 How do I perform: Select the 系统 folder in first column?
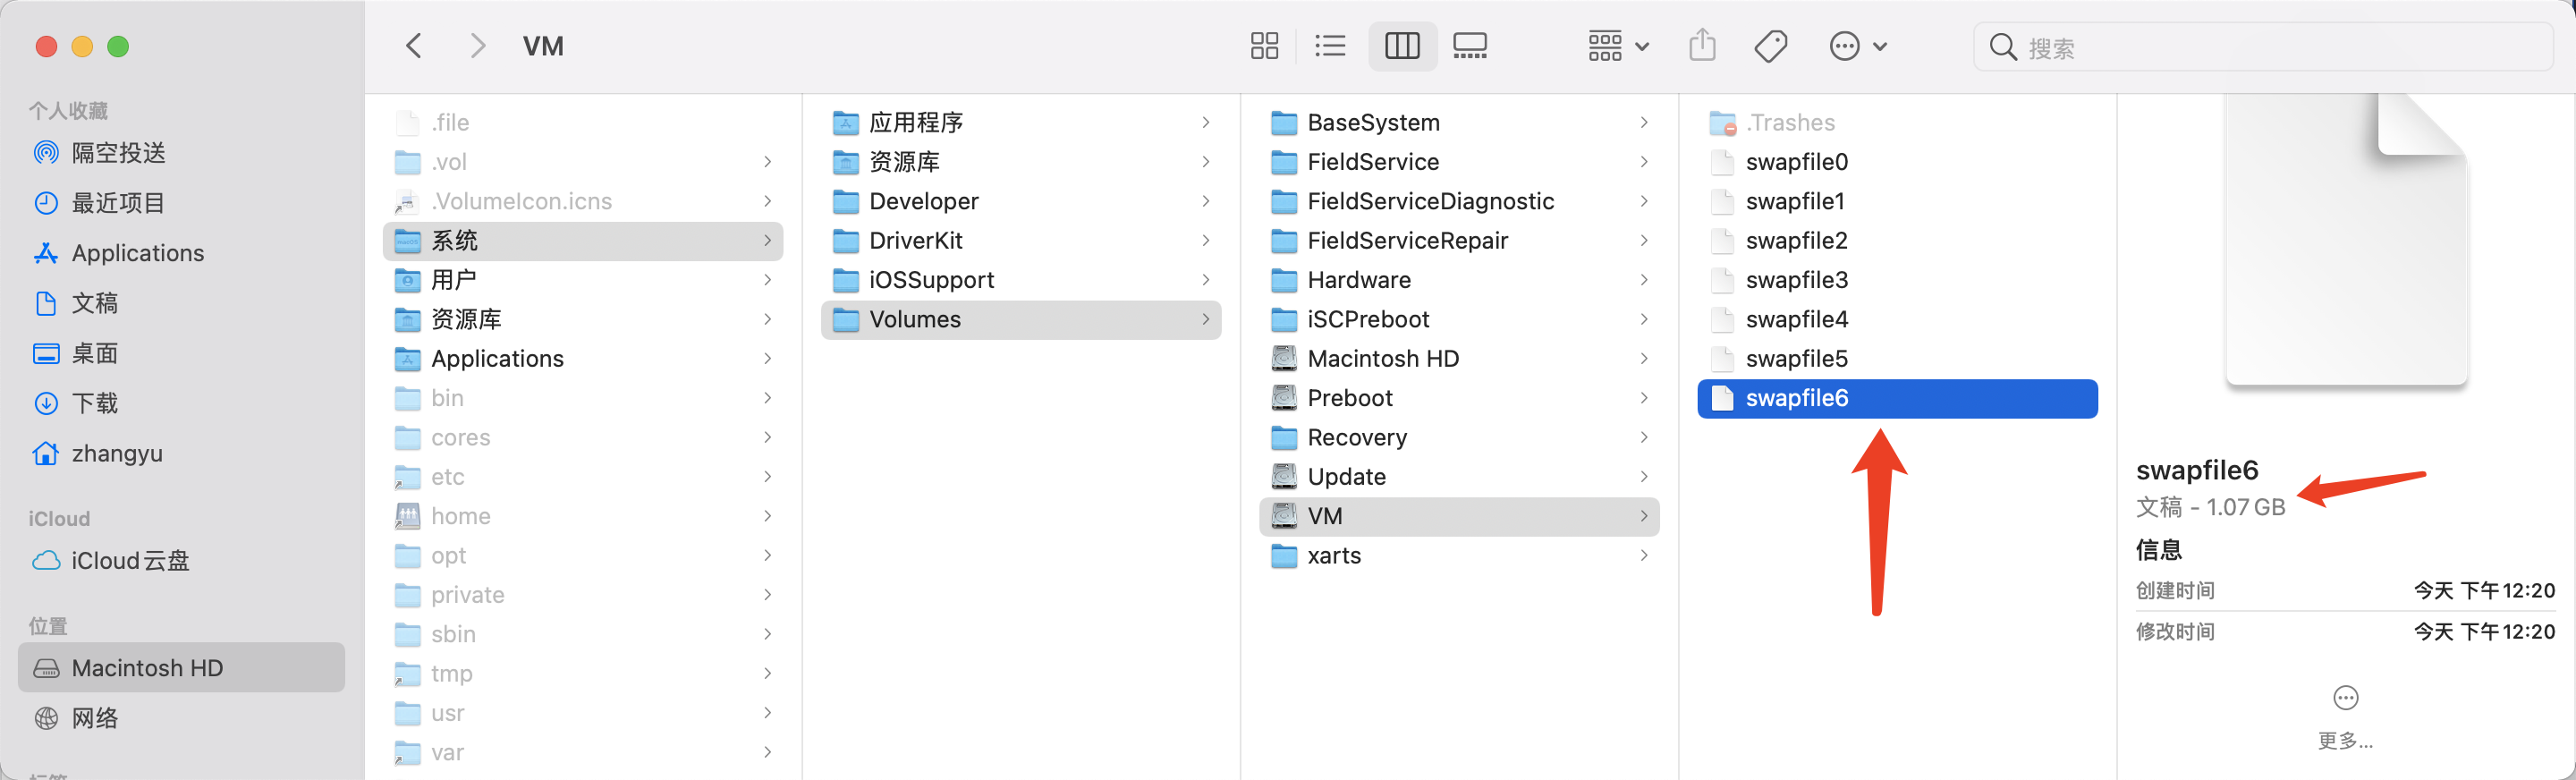point(583,241)
